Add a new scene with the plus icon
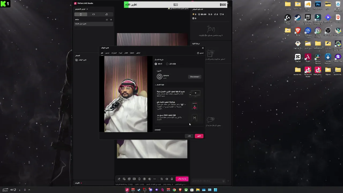 111,20
